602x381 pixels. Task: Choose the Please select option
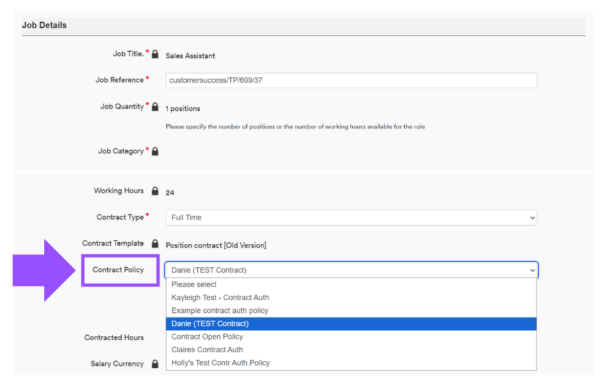[x=352, y=284]
